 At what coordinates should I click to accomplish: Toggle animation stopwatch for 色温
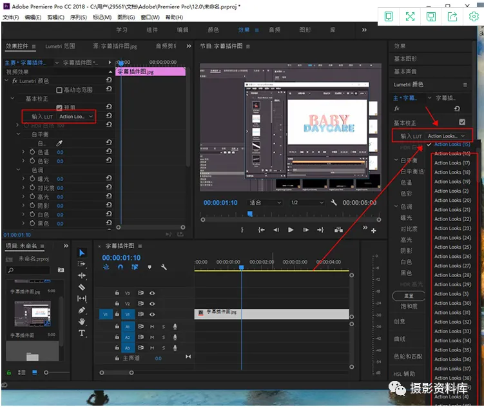32,152
